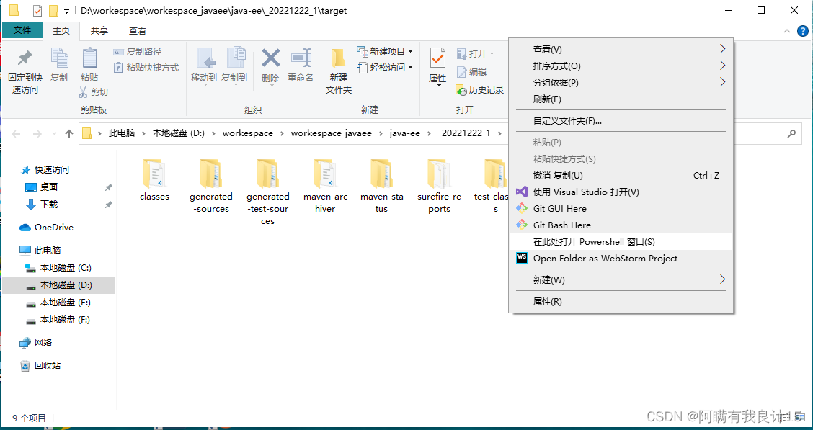
Task: Click the Cut scissors icon
Action: point(84,92)
